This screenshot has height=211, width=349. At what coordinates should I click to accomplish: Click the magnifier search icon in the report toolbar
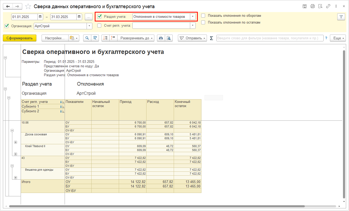(x=87, y=38)
